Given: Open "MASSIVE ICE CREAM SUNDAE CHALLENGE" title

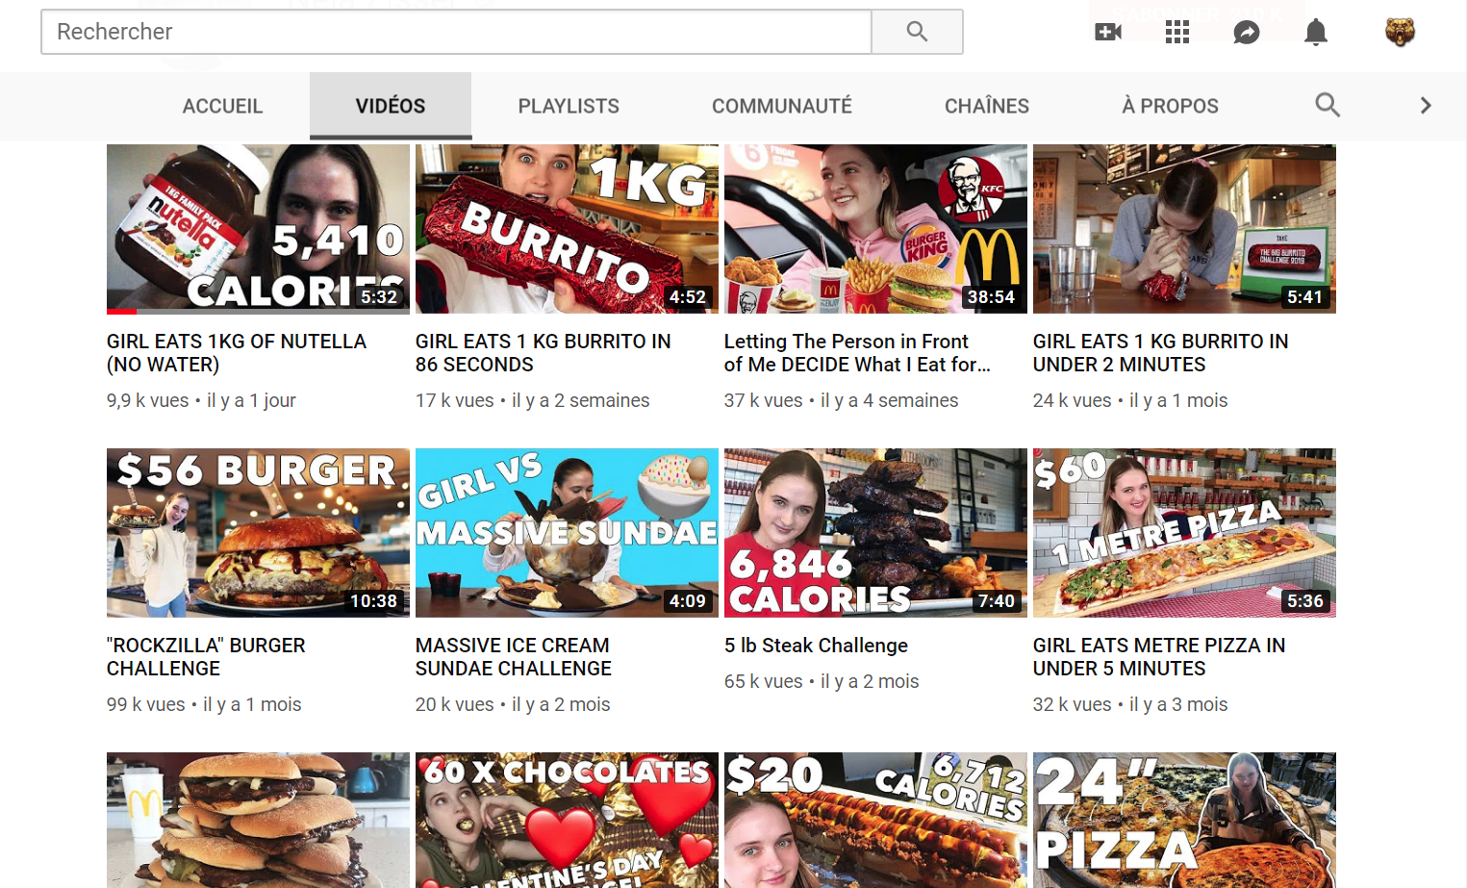Looking at the screenshot, I should 513,656.
